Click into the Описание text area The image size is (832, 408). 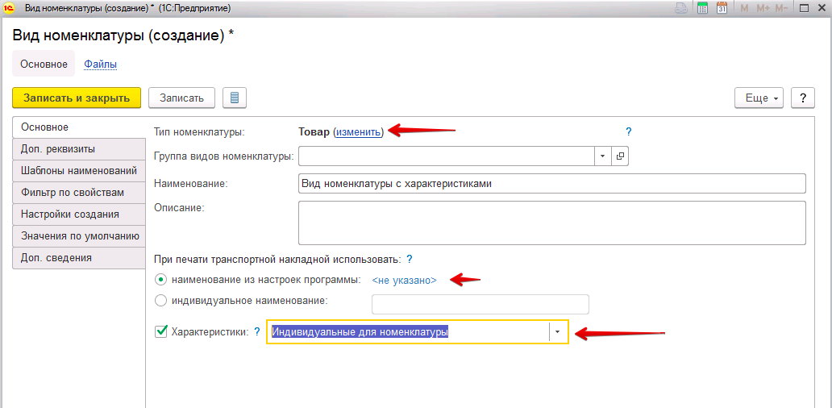click(551, 223)
